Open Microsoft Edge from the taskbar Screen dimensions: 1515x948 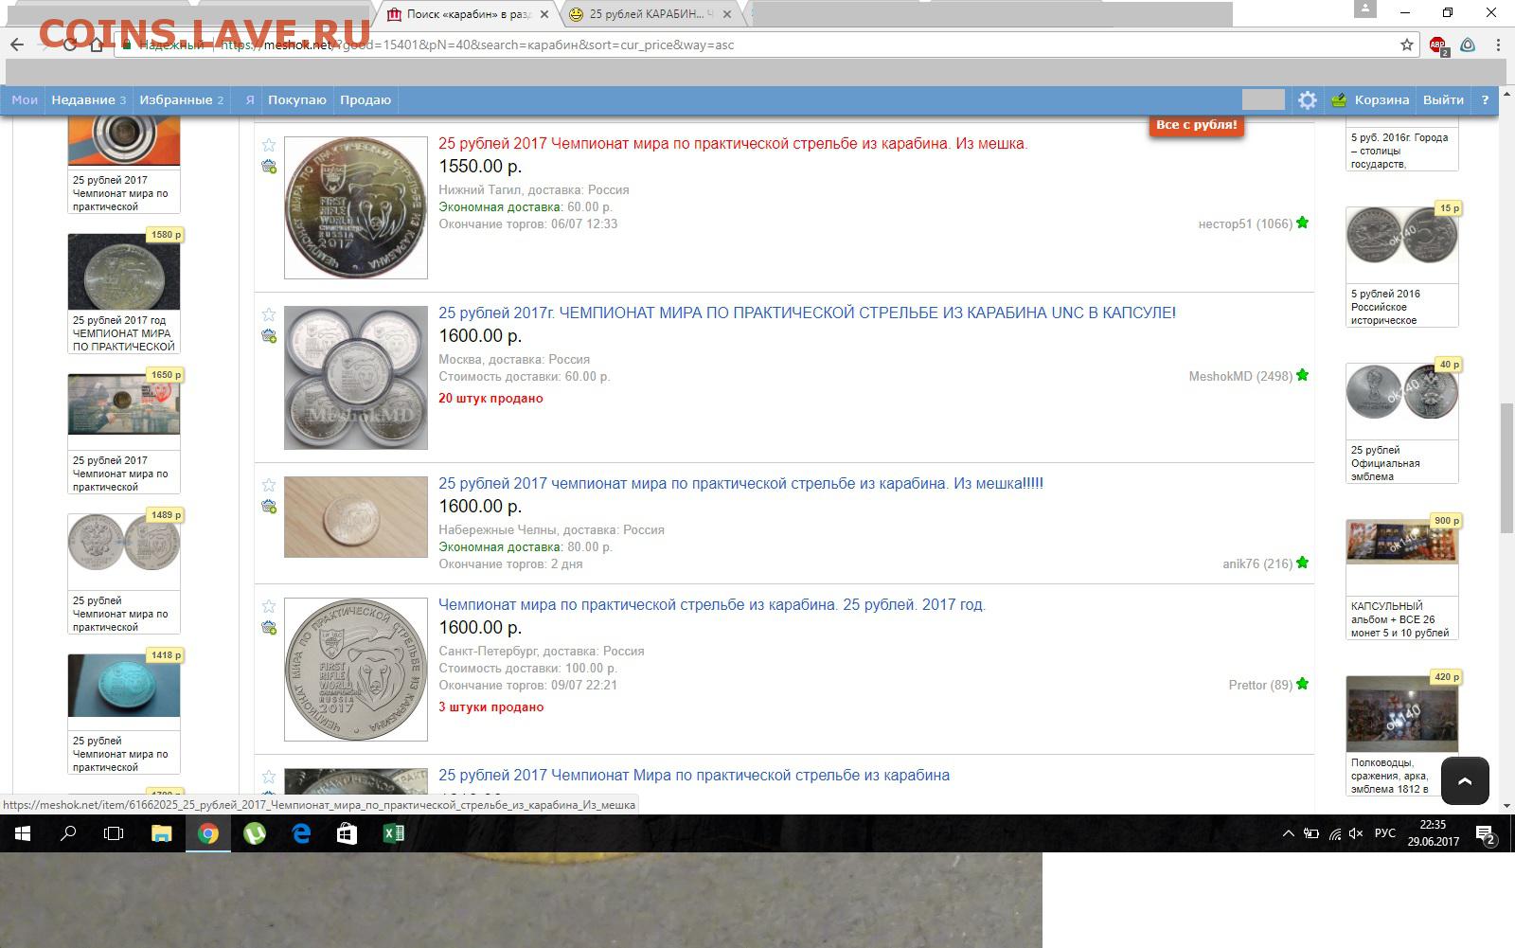click(x=301, y=833)
